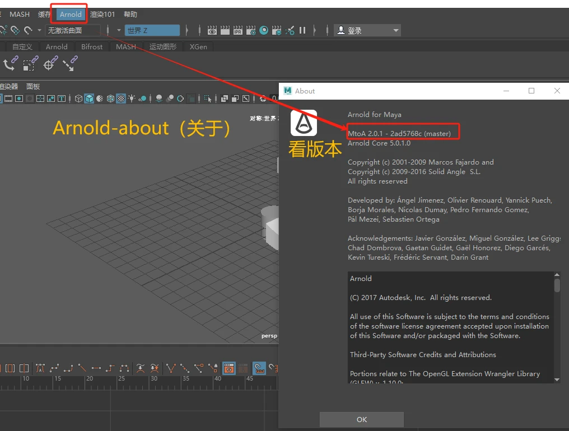Enable wireframe cube display in viewport
The width and height of the screenshot is (569, 431).
[78, 99]
